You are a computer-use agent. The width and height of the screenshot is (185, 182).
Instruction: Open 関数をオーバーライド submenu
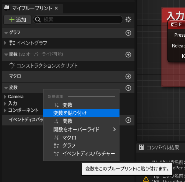point(82,129)
